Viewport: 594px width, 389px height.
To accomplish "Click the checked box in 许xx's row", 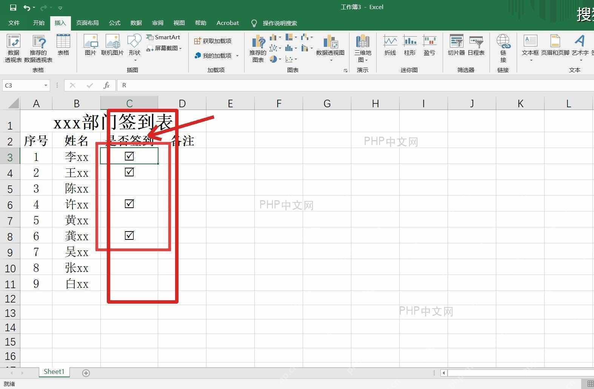I will click(x=129, y=204).
